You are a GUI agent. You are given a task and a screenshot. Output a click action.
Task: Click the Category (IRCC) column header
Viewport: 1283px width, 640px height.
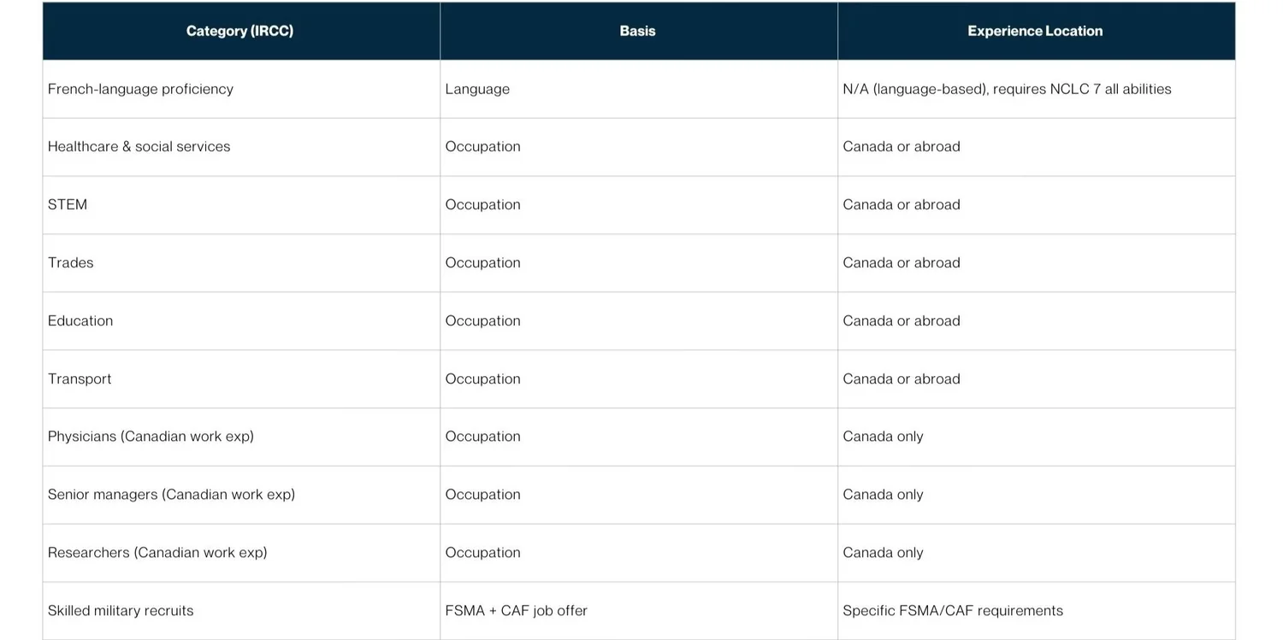click(x=240, y=31)
